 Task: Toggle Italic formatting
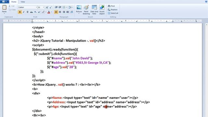[x=24, y=12]
